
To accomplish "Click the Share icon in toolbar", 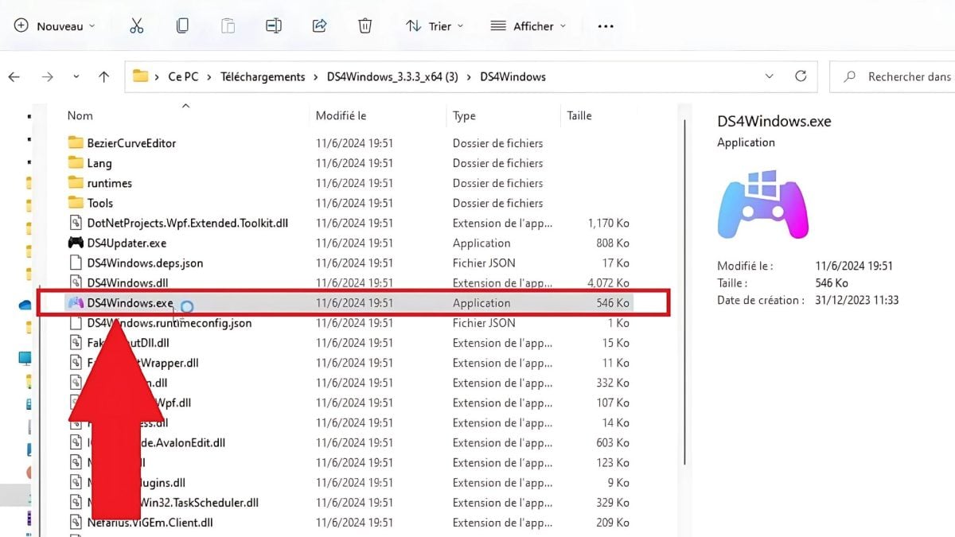I will (x=319, y=26).
